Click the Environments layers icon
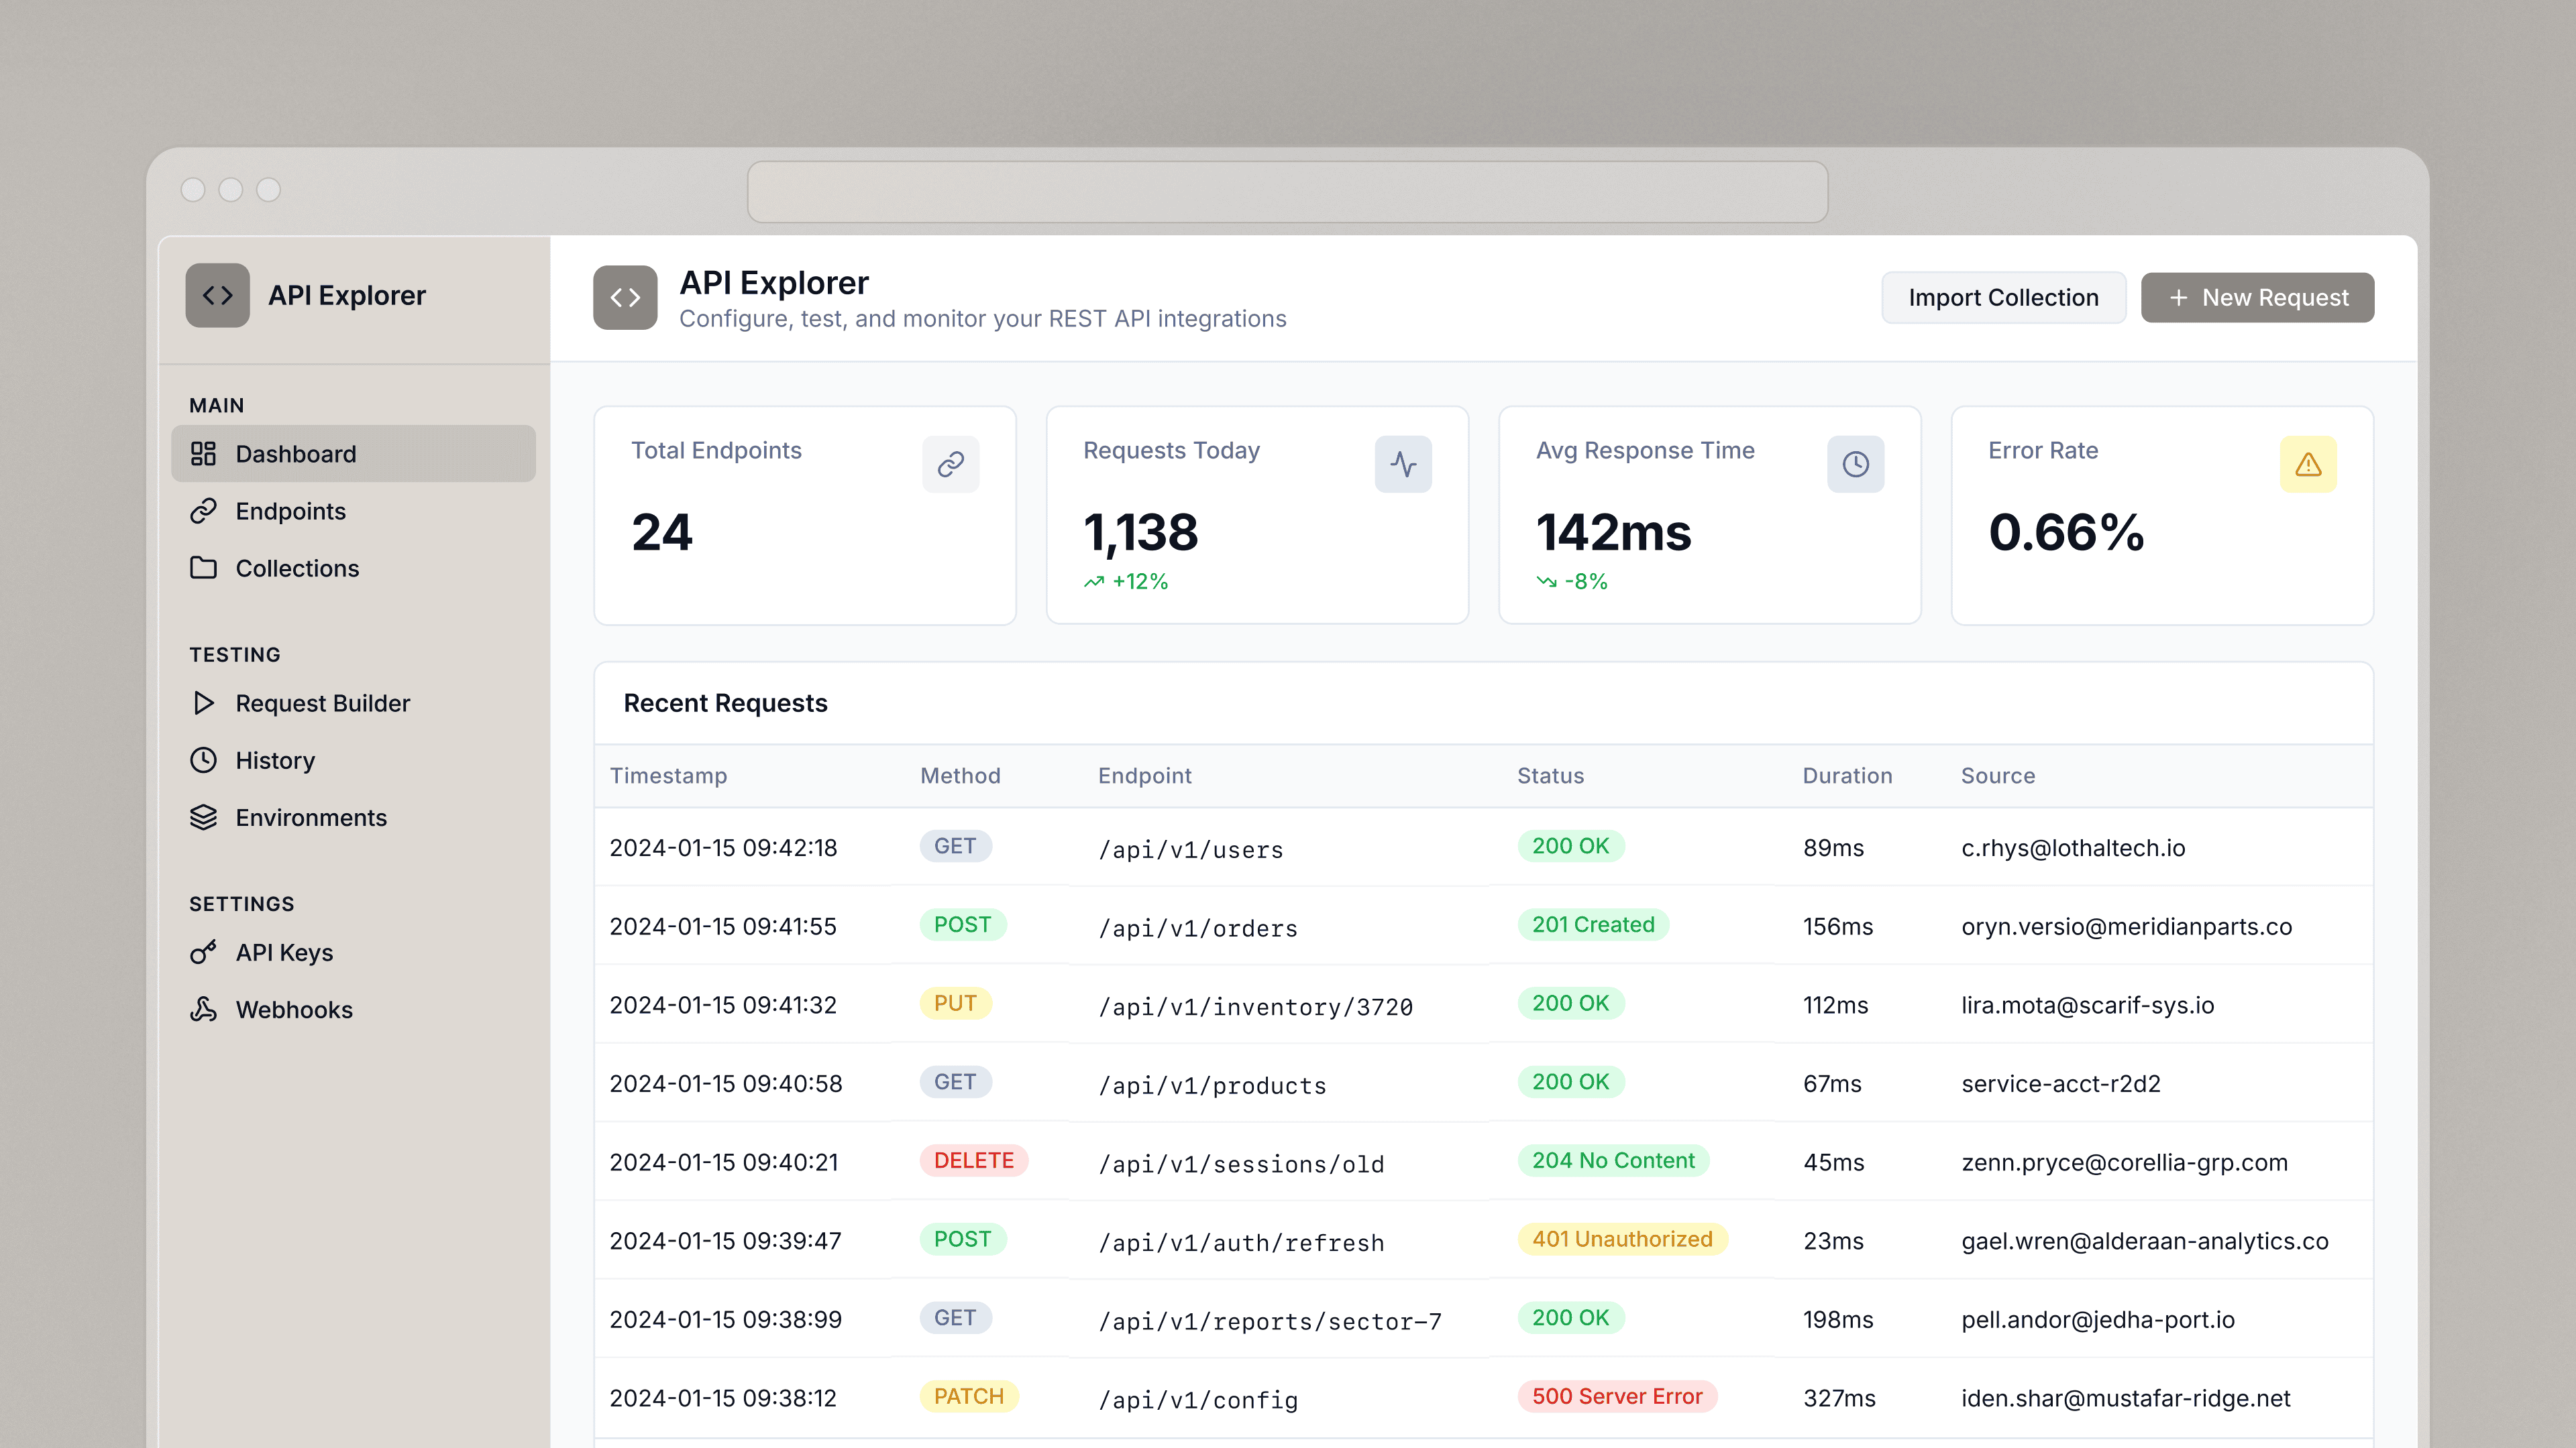Viewport: 2576px width, 1448px height. 203,817
